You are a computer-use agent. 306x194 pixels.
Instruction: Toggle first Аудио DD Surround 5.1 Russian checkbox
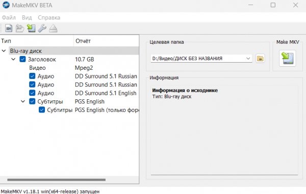(x=32, y=76)
